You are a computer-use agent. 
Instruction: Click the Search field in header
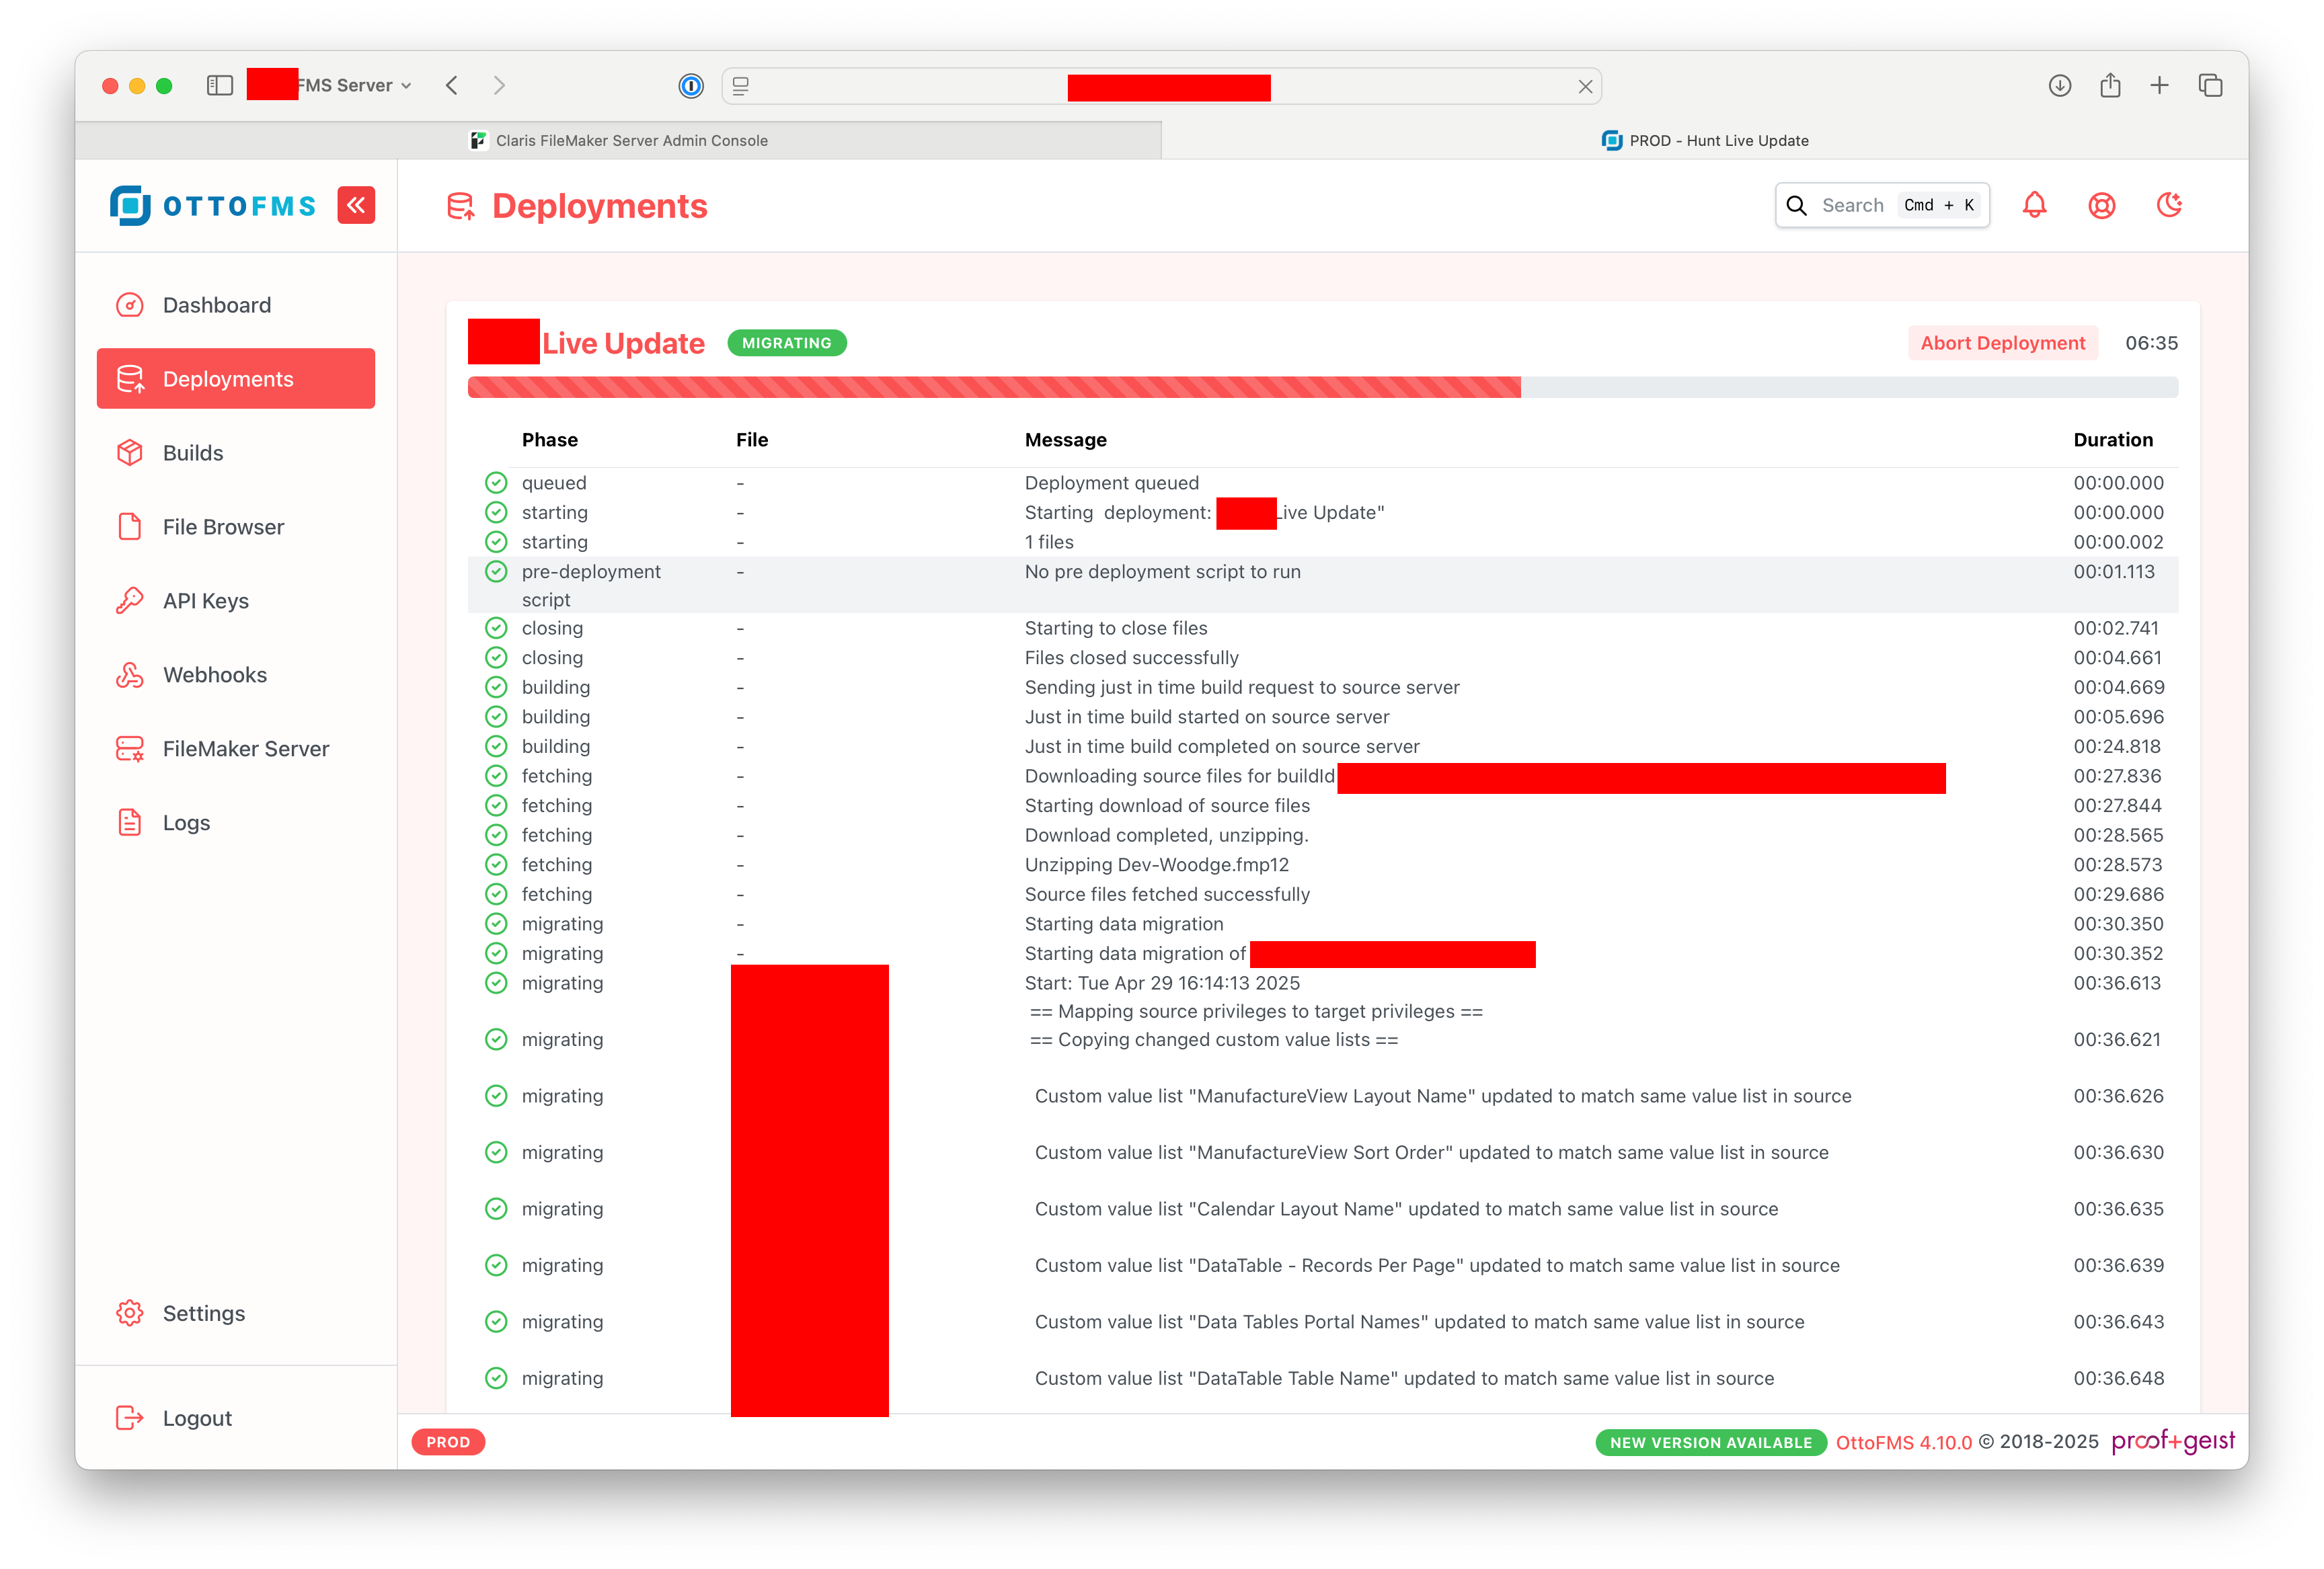(1882, 205)
